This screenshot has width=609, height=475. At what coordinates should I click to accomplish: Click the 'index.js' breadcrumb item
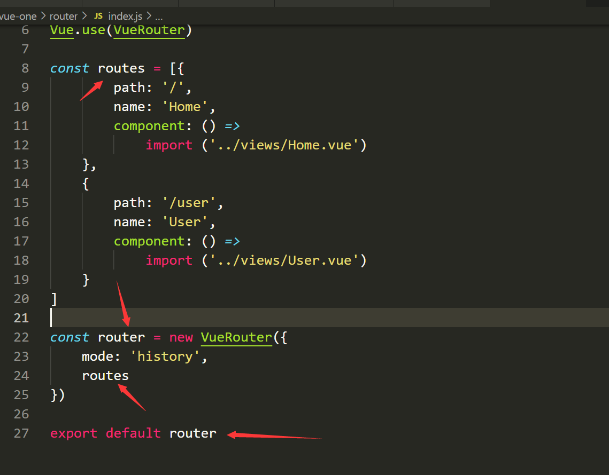(125, 17)
